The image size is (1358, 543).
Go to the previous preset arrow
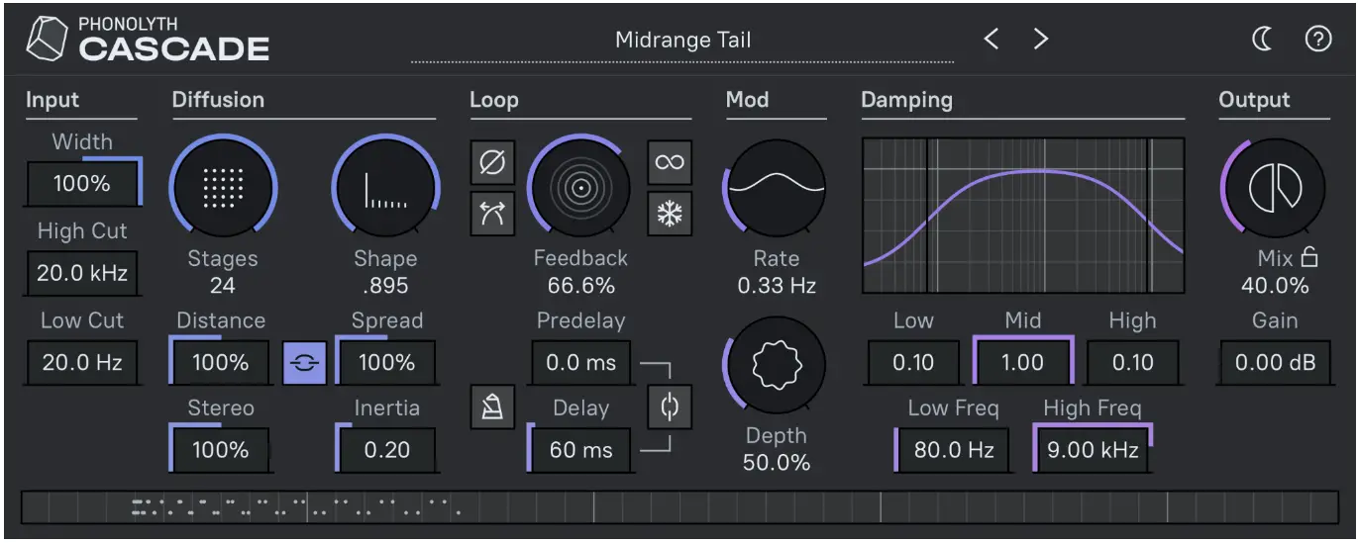click(992, 40)
